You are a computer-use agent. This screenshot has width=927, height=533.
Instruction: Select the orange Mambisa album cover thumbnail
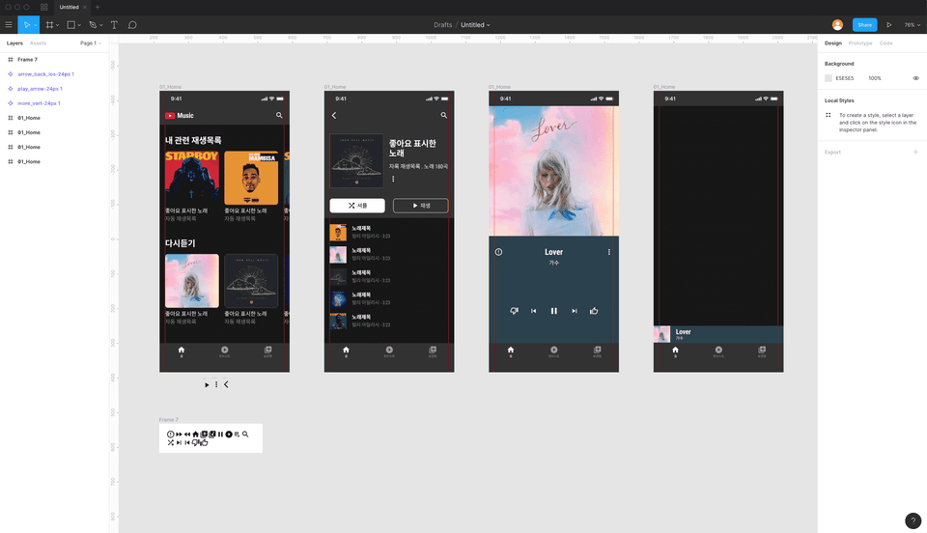pos(251,178)
